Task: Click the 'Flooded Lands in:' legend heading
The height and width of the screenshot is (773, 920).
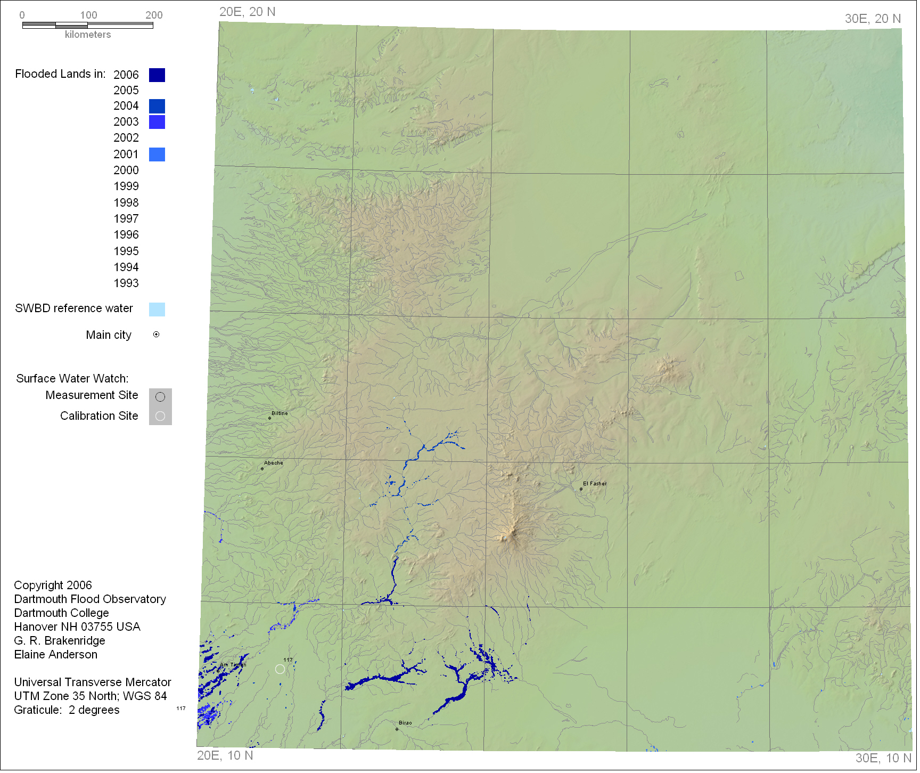Action: click(60, 74)
